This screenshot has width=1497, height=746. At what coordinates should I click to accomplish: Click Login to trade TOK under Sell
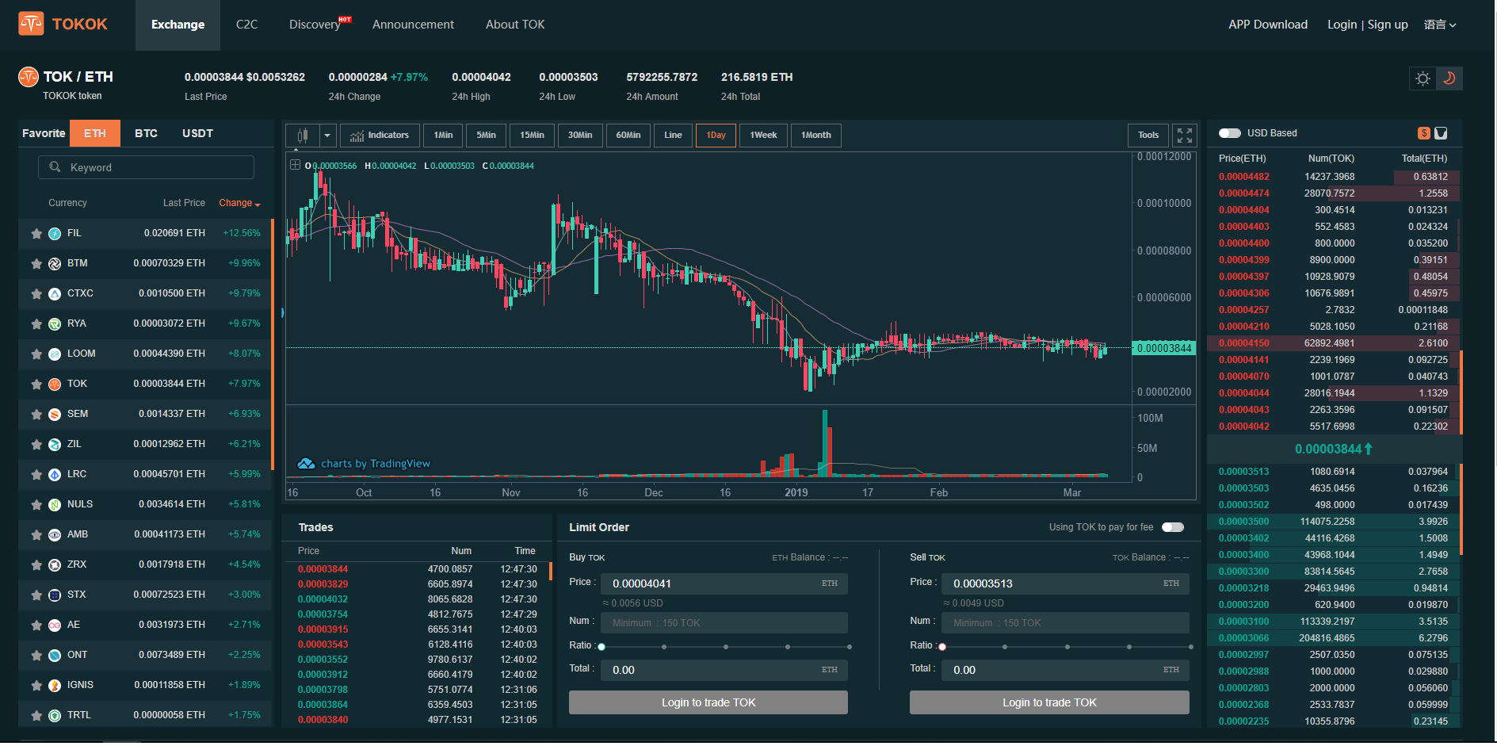(x=1049, y=703)
